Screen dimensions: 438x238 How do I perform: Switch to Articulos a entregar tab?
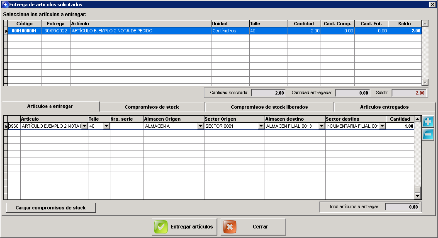click(x=50, y=107)
